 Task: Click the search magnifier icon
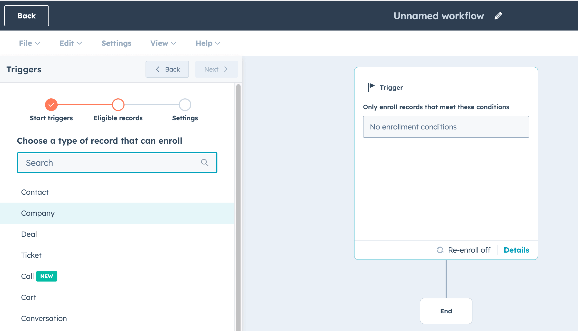pos(205,163)
